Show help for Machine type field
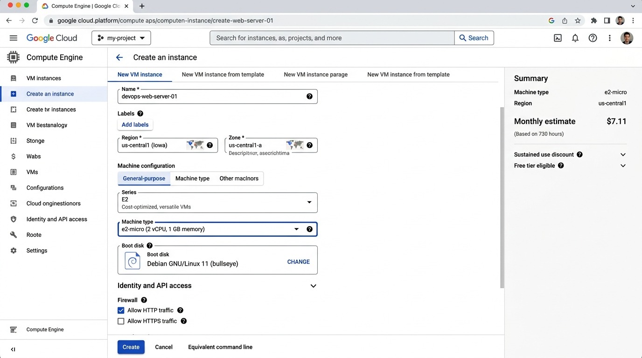The image size is (642, 358). click(309, 229)
